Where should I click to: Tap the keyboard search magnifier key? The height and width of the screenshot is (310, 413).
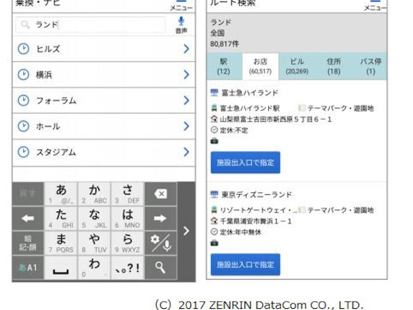pyautogui.click(x=161, y=268)
